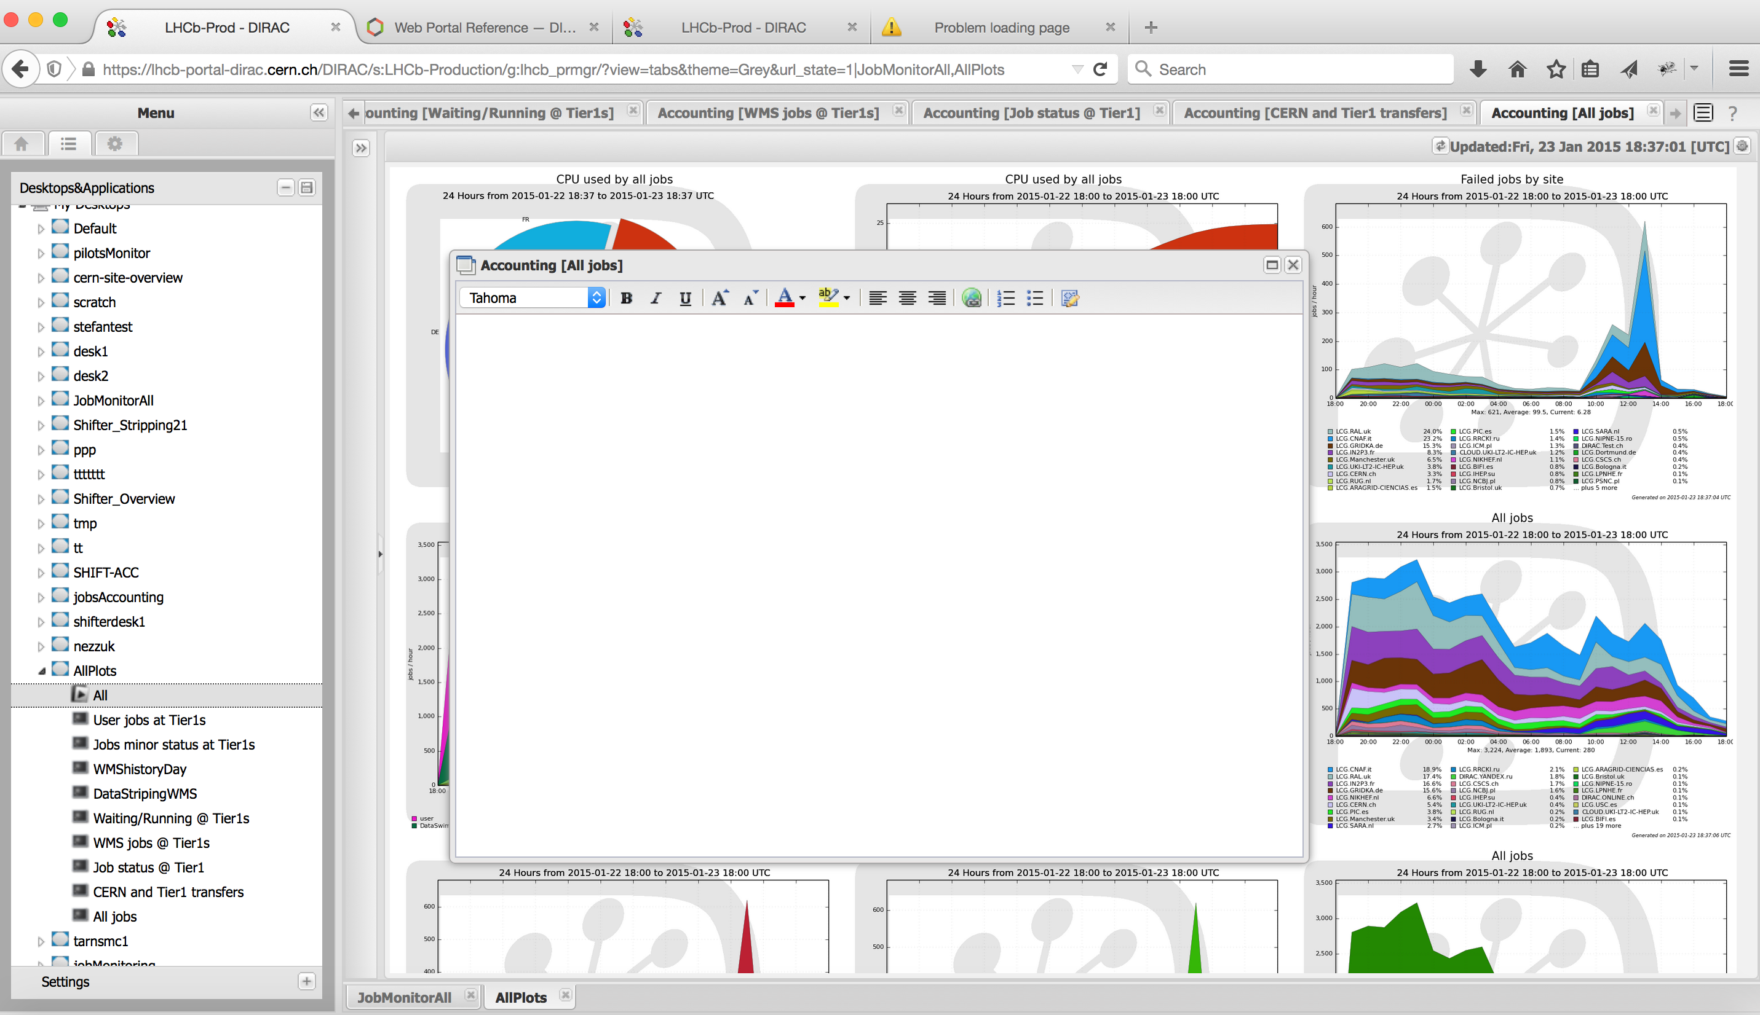The image size is (1760, 1015).
Task: Expand the Shifter_Overview tree node
Action: tap(41, 499)
